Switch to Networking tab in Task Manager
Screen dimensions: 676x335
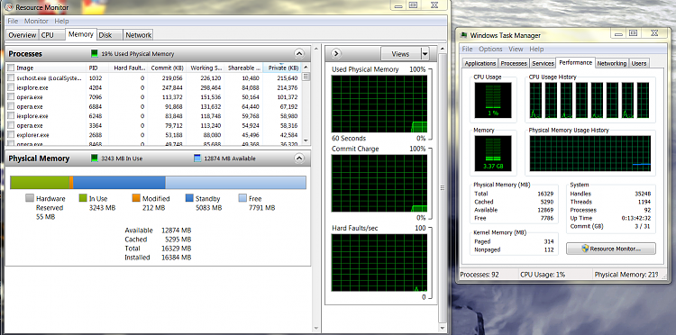pyautogui.click(x=611, y=63)
